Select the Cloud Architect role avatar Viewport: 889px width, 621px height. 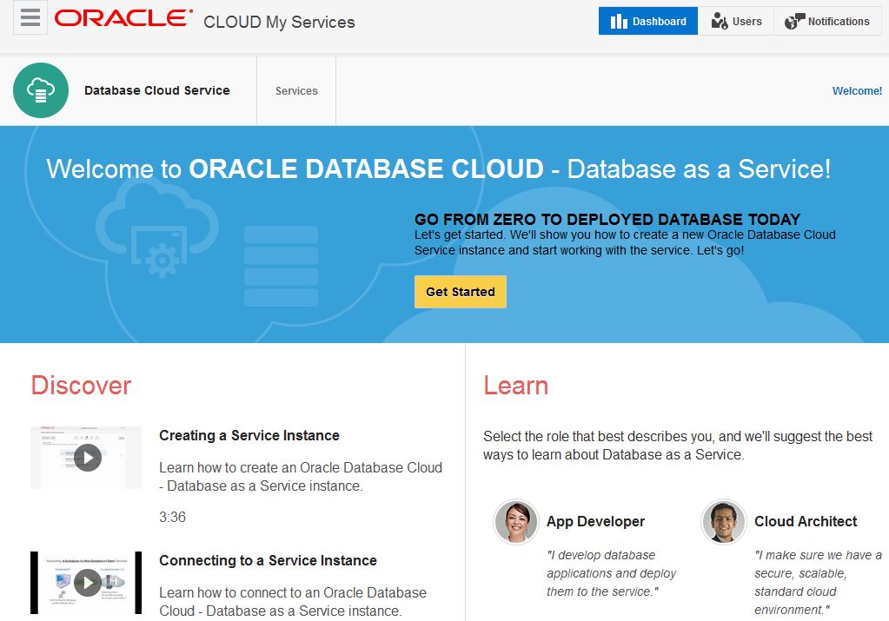(x=722, y=521)
